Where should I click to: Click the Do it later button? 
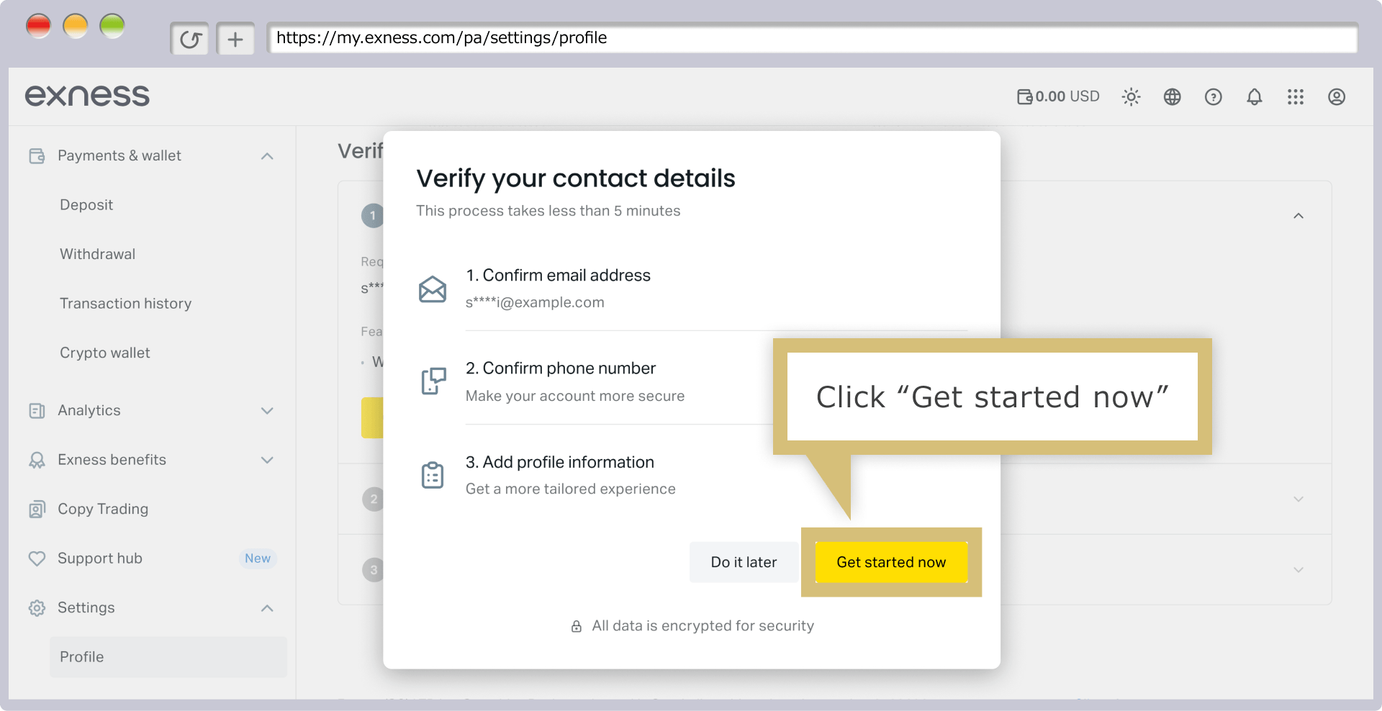(744, 562)
